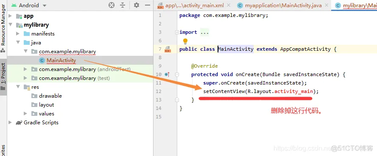Expand Gradle Scripts node
377x156 pixels.
10,123
